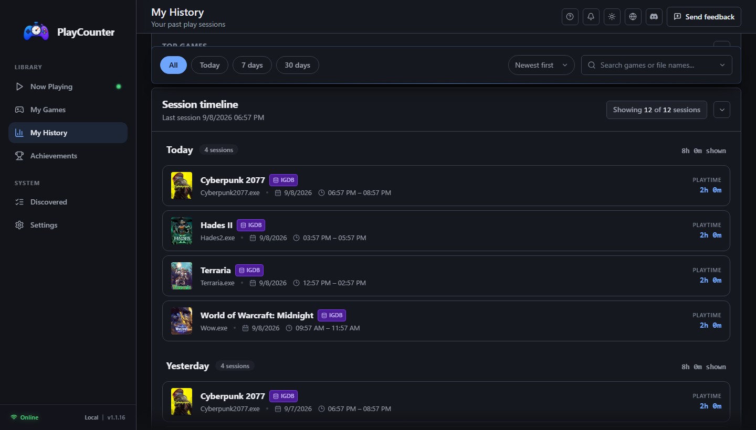The height and width of the screenshot is (430, 756).
Task: Click the Achievements trophy icon
Action: click(x=19, y=156)
